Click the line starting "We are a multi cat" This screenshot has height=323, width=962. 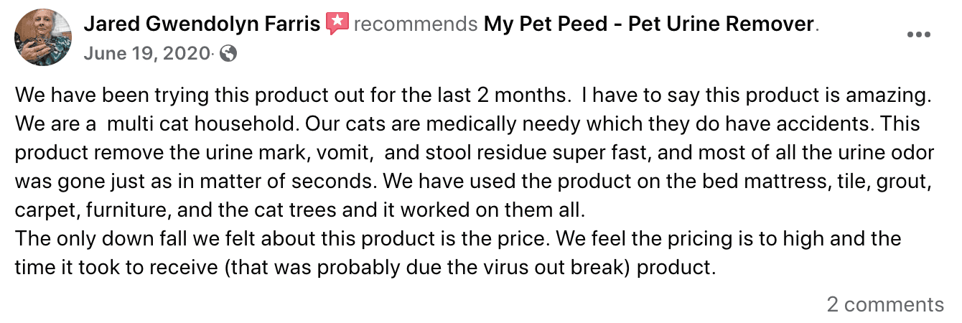[467, 123]
